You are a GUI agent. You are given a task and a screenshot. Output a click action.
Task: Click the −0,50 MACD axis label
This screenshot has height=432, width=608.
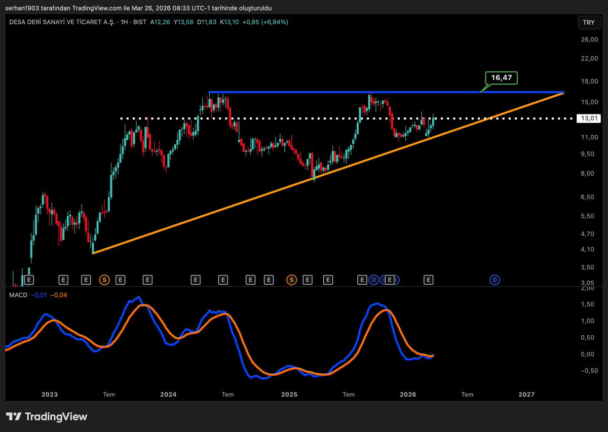click(x=588, y=371)
